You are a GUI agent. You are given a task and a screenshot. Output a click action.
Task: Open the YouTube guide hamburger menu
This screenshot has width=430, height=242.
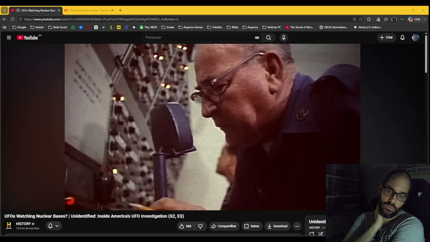tap(9, 38)
